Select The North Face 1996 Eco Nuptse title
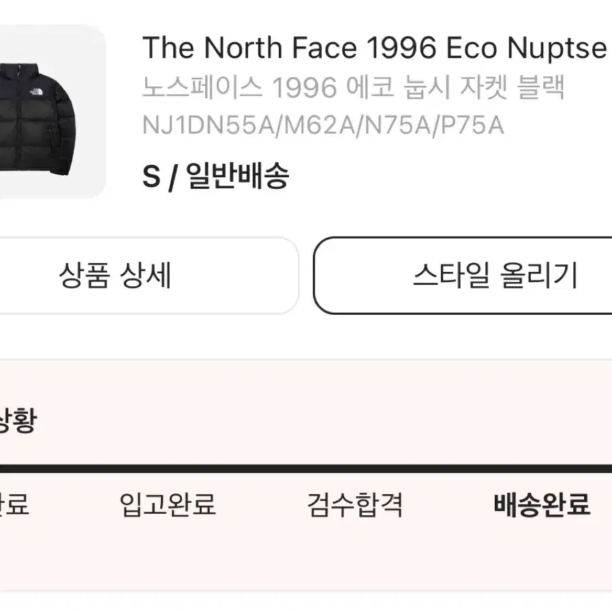This screenshot has height=612, width=612. click(x=375, y=48)
